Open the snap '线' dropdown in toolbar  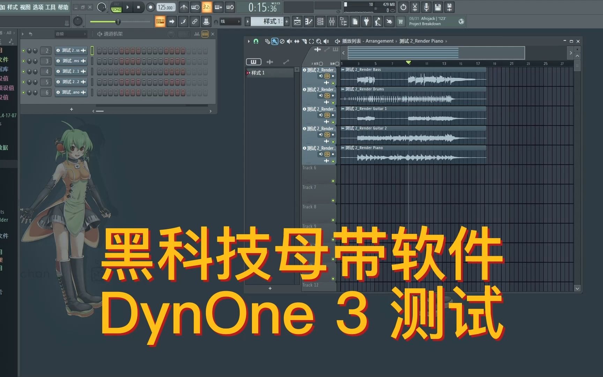click(230, 22)
